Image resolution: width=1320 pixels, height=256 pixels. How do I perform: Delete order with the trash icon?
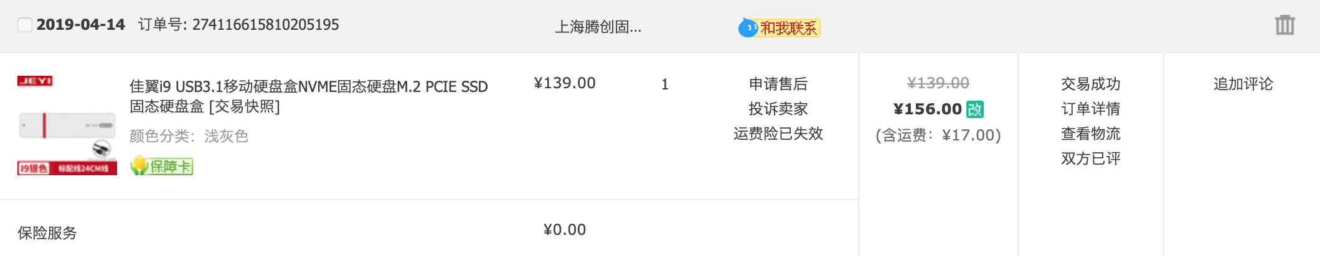coord(1285,25)
